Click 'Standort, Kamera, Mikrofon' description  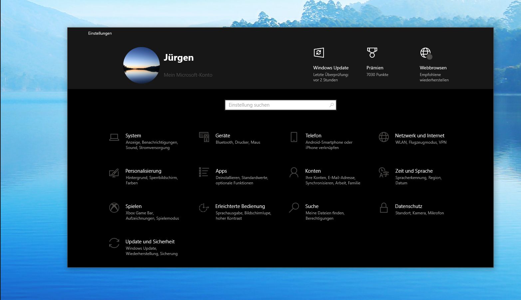(420, 213)
